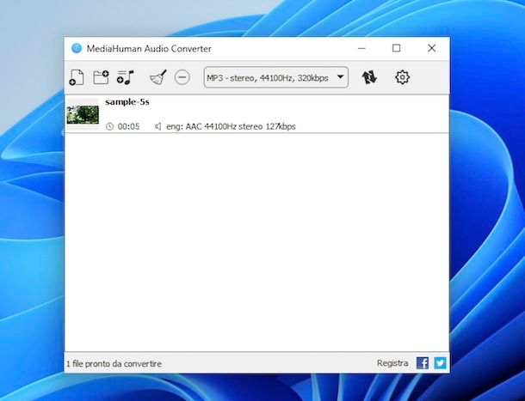Screen dimensions: 525x401
Task: Click the Add file icon
Action: [77, 77]
